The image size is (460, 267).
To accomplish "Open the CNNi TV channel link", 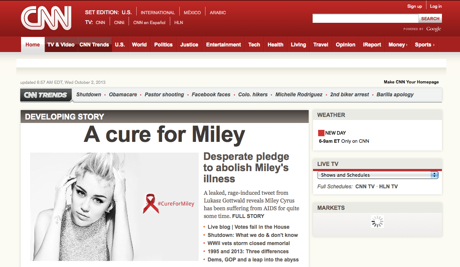I will 119,23.
